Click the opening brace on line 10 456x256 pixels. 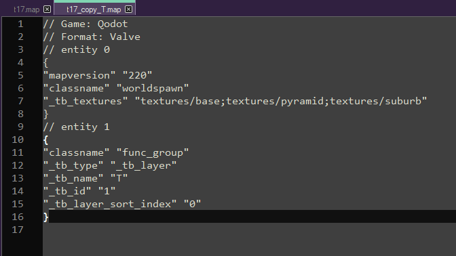click(45, 140)
